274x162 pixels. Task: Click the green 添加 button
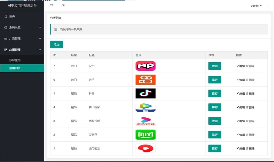[57, 44]
